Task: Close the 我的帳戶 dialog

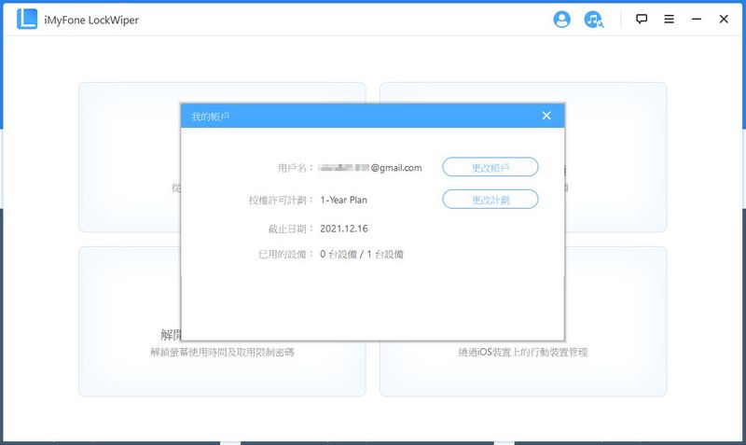Action: coord(546,116)
